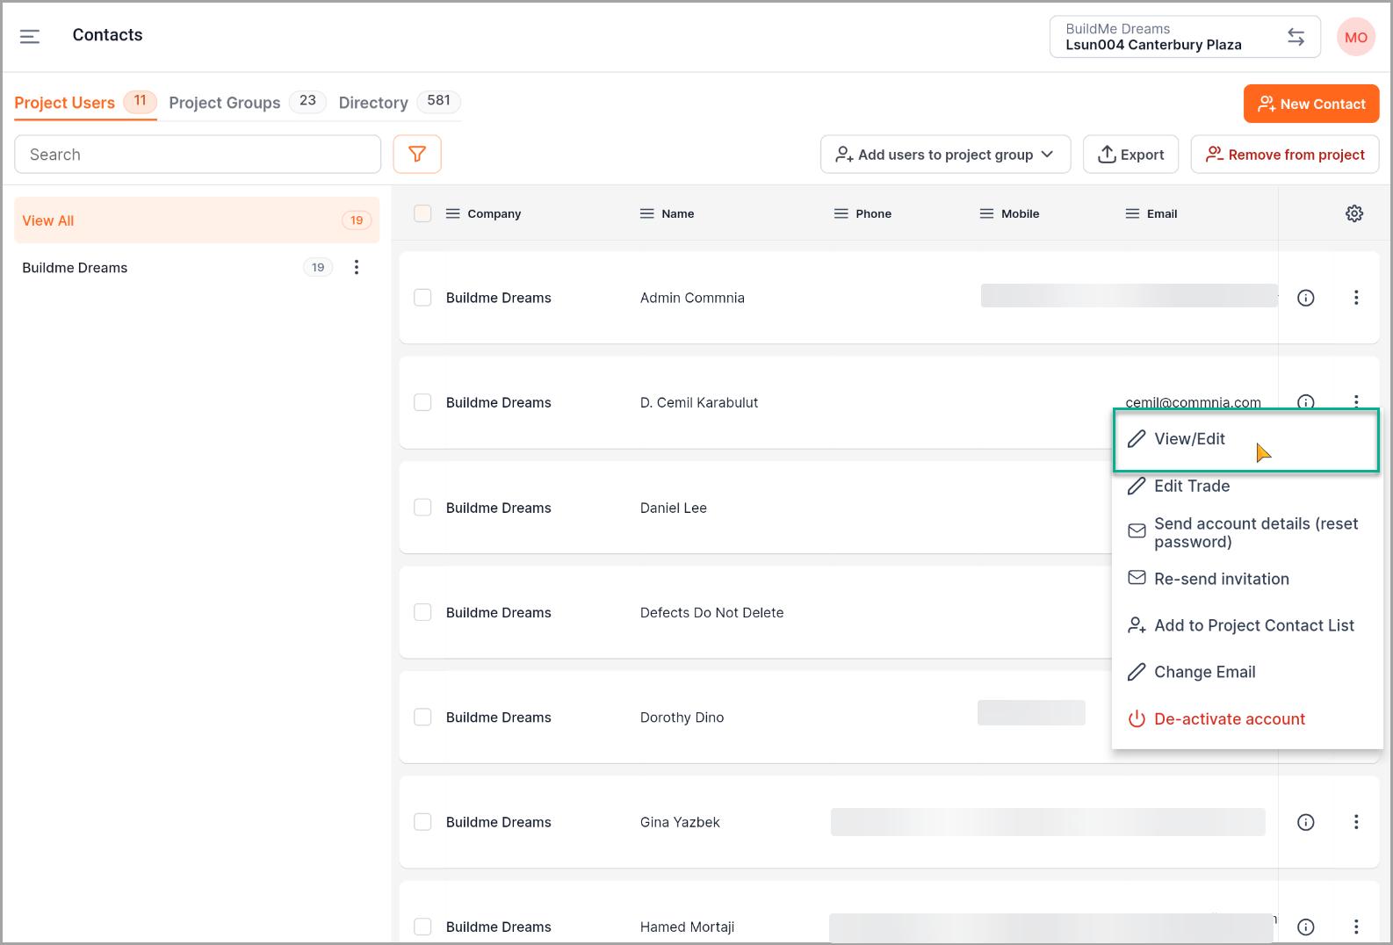
Task: Open three-dot menu for Gina Yazbek row
Action: tap(1356, 822)
